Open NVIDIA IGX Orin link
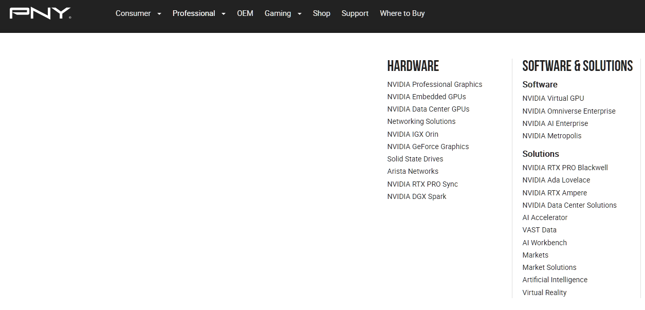645x310 pixels. pyautogui.click(x=413, y=134)
